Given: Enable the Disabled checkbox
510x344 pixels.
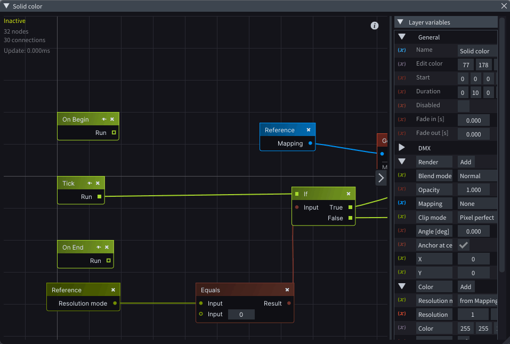Looking at the screenshot, I should tap(464, 106).
